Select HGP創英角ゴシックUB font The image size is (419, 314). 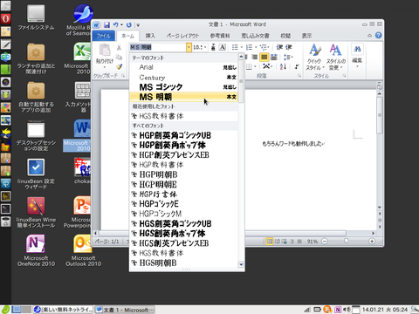183,135
